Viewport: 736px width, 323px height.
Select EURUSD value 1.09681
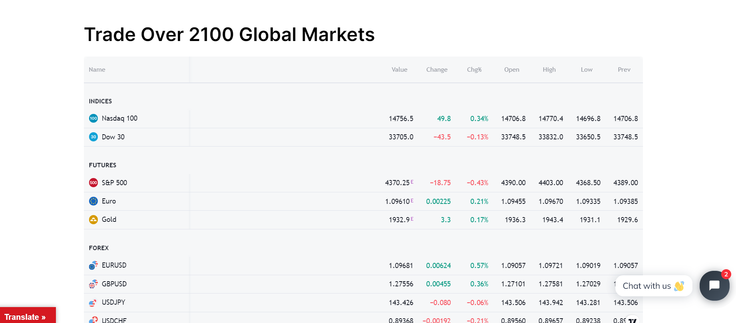point(401,266)
